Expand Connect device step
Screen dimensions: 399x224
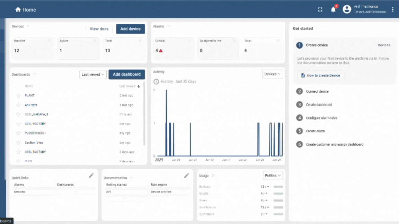click(317, 92)
